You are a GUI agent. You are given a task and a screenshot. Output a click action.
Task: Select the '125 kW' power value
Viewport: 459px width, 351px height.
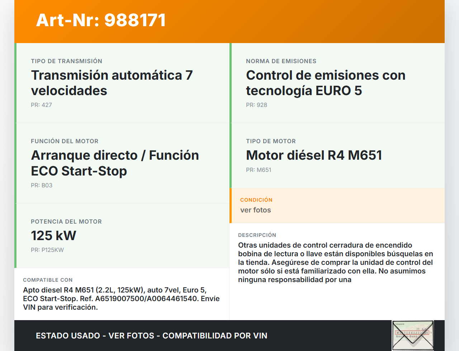[x=53, y=236]
